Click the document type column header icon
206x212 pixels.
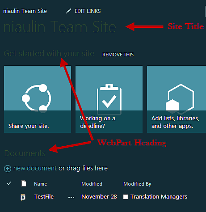(24, 183)
